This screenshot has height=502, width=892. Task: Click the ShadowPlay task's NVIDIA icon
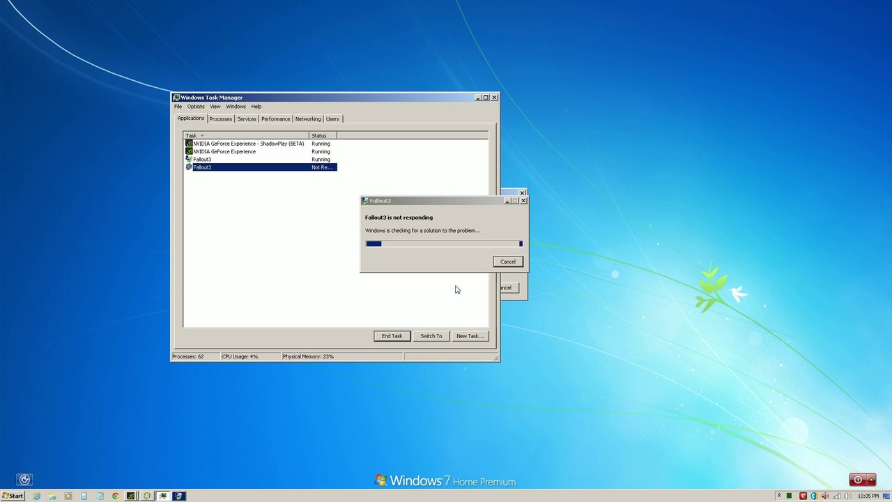click(189, 144)
